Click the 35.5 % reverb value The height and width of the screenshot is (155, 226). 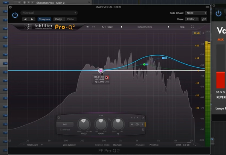coord(220,92)
